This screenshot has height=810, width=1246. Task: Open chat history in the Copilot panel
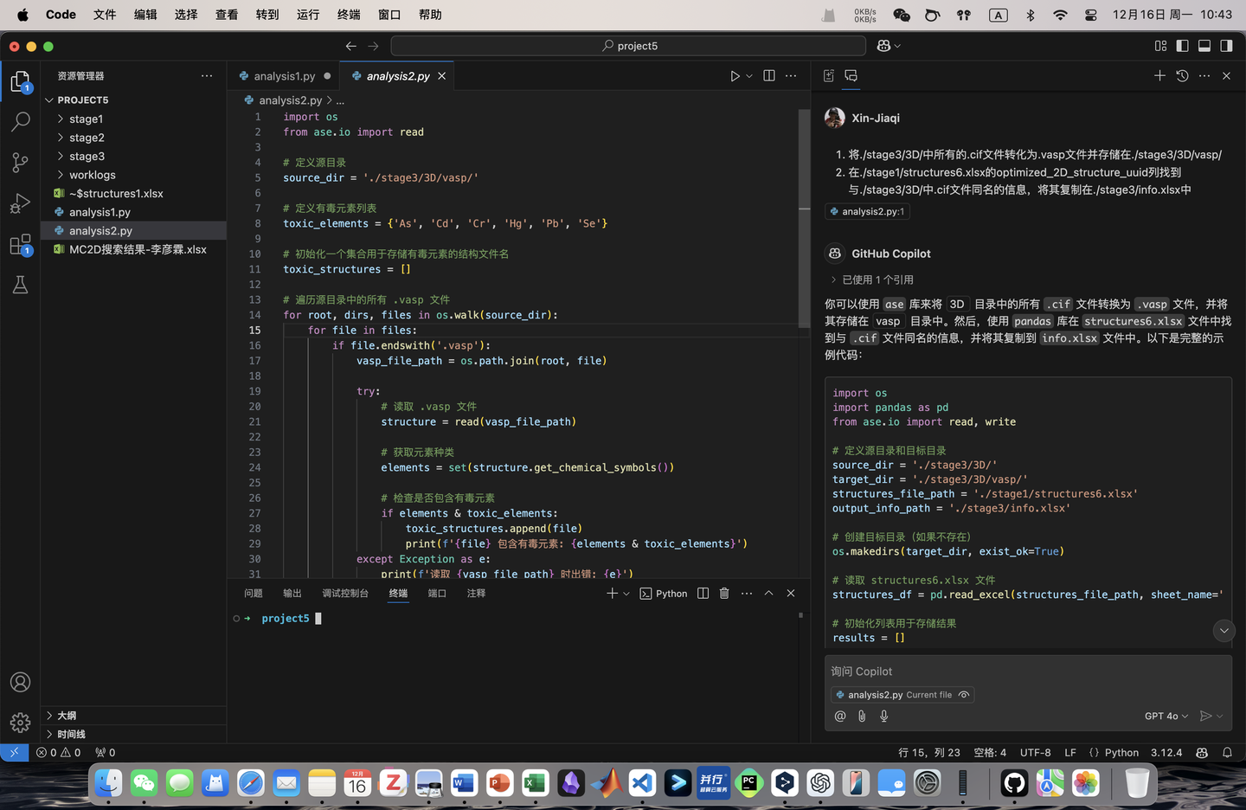point(1182,75)
